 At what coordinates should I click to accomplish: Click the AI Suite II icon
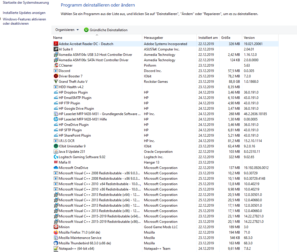pos(56,49)
